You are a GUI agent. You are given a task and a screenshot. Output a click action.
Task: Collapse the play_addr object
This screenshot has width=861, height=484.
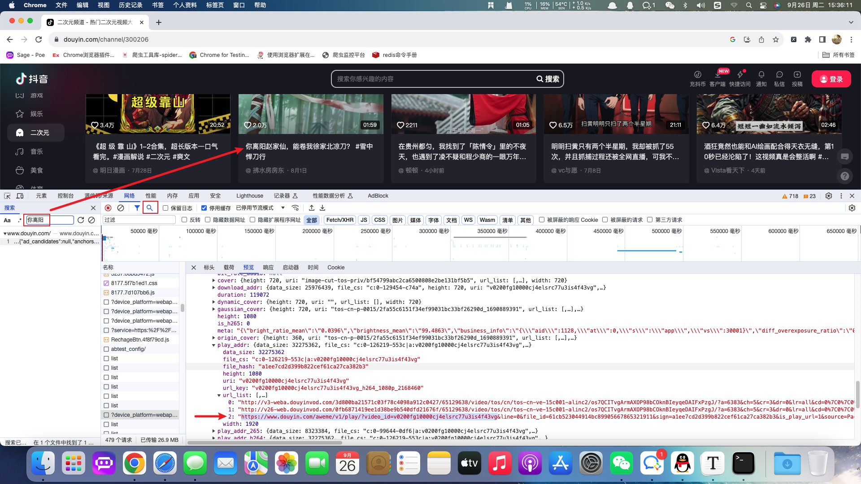pyautogui.click(x=214, y=345)
